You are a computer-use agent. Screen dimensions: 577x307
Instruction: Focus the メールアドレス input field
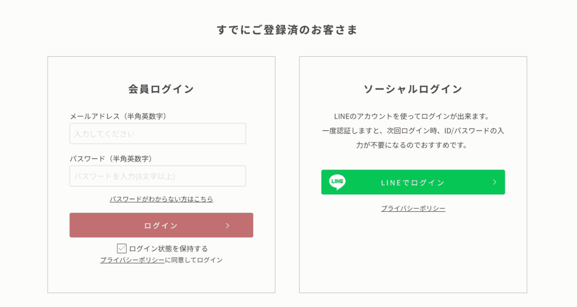(x=158, y=134)
